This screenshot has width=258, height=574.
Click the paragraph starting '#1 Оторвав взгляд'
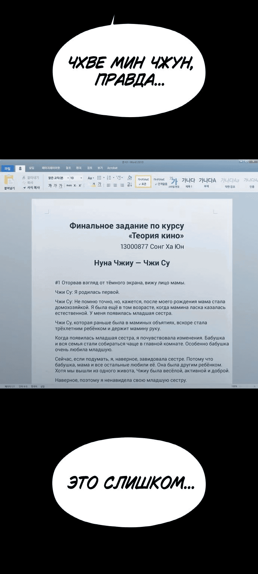(120, 283)
